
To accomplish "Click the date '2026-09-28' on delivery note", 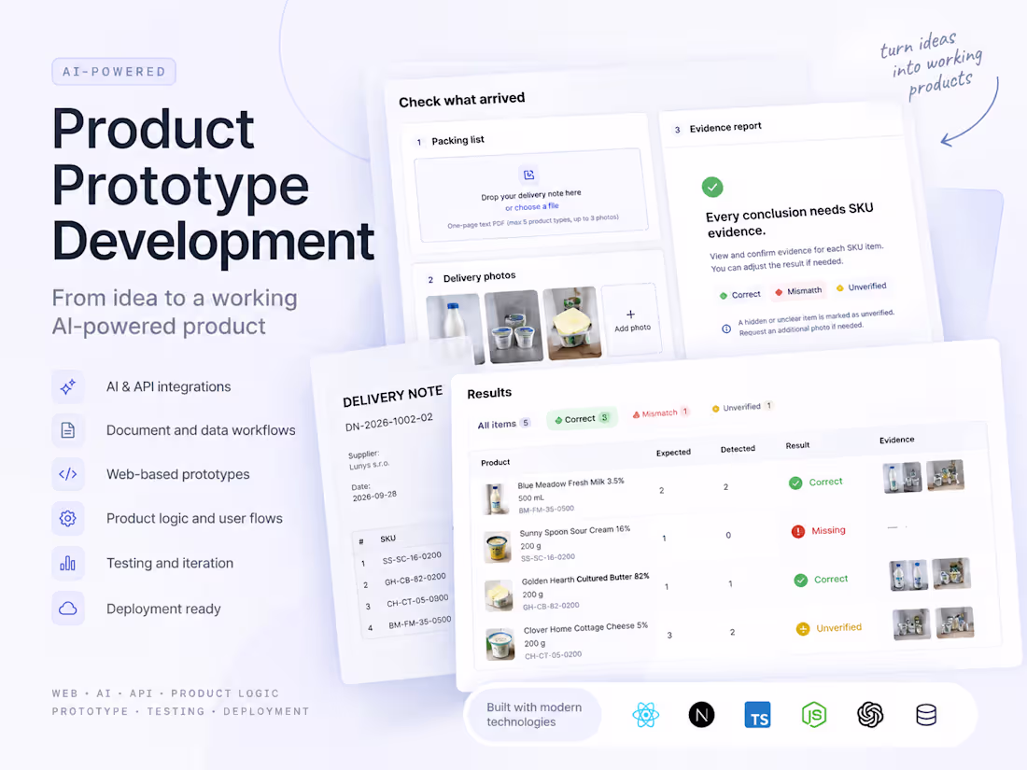I will (x=374, y=497).
